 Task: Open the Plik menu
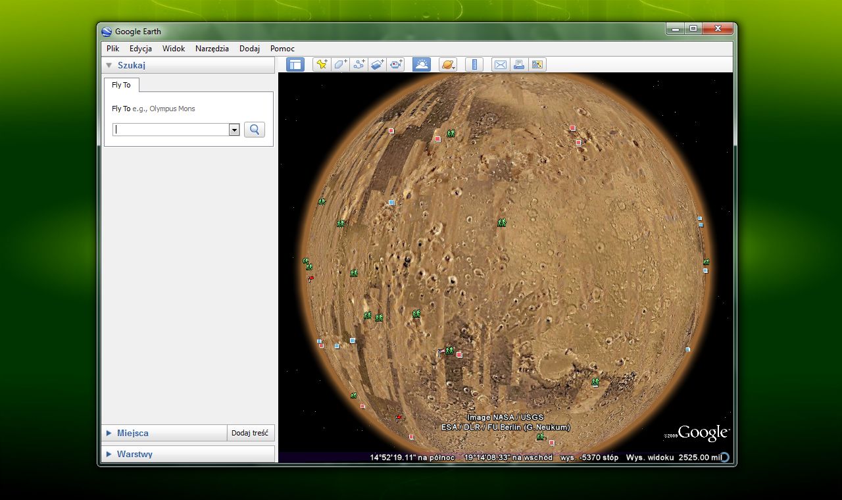click(x=113, y=49)
